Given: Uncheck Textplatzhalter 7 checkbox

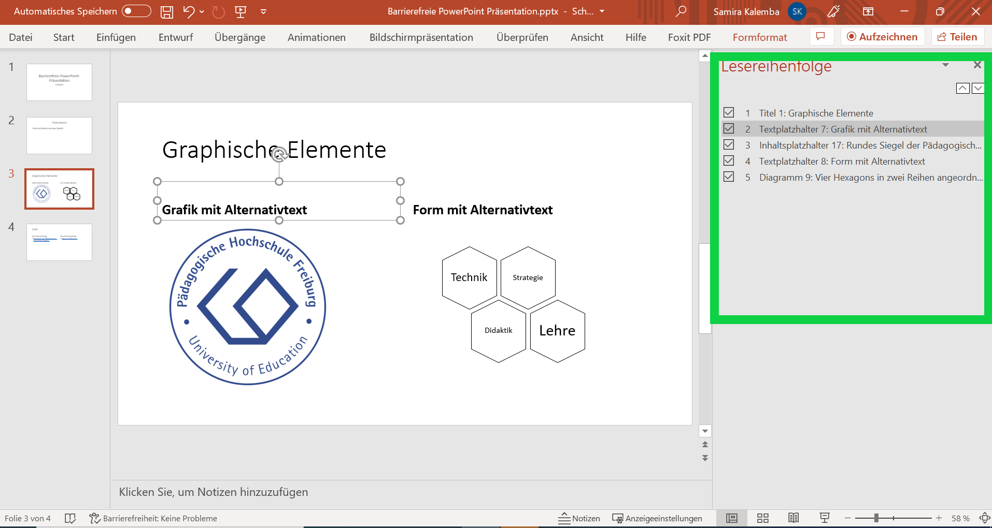Looking at the screenshot, I should [x=729, y=128].
